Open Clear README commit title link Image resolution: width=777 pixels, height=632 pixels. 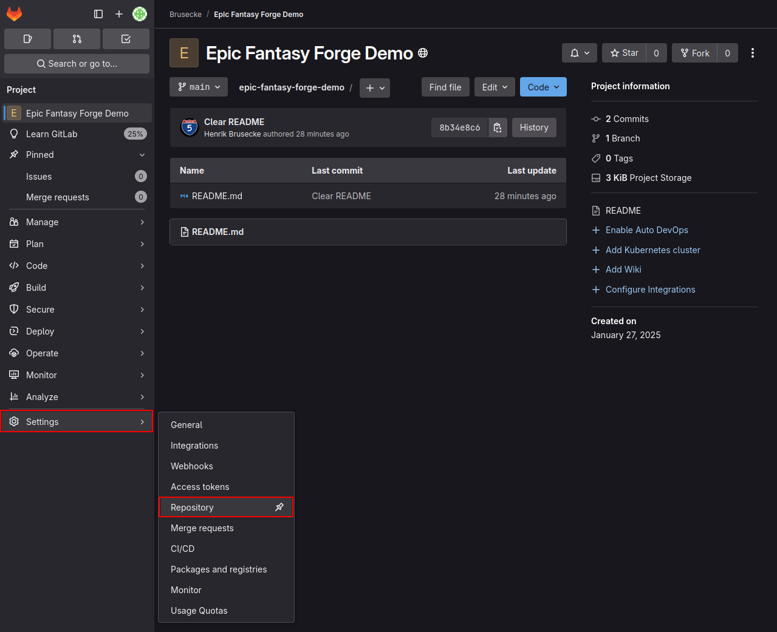[x=234, y=122]
